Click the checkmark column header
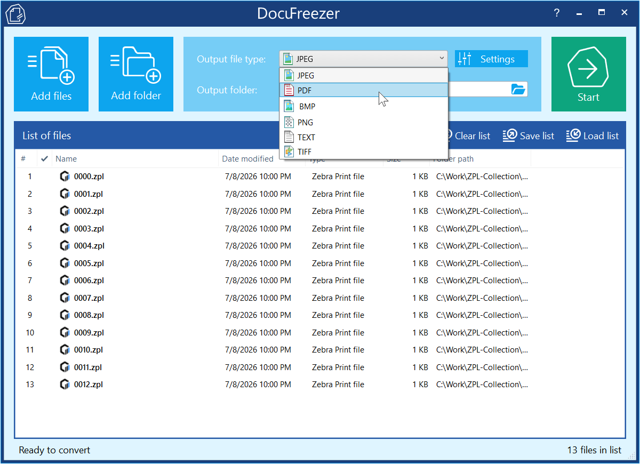This screenshot has width=640, height=464. (x=45, y=158)
